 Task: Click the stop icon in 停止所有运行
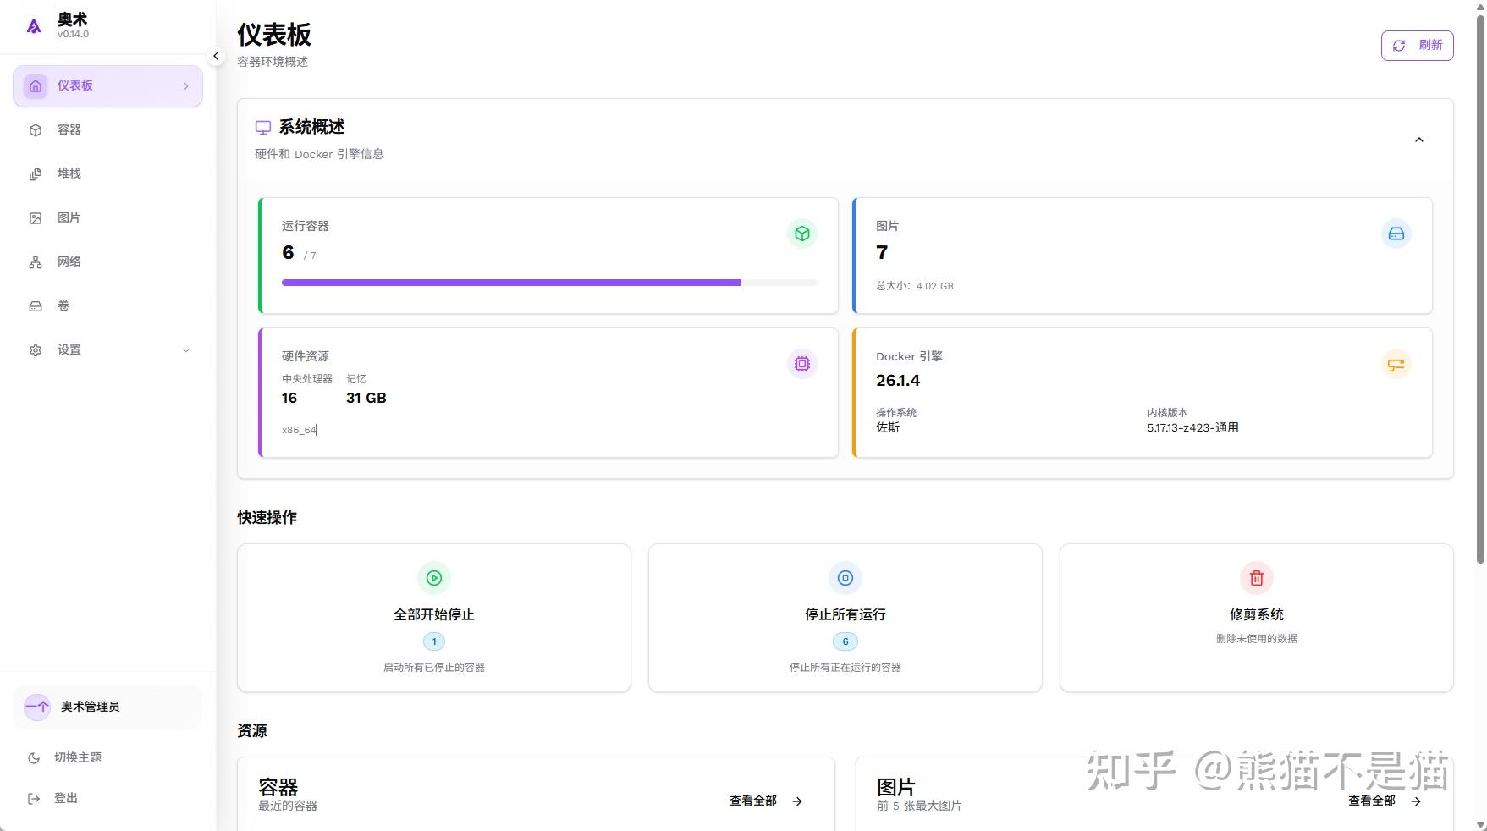tap(844, 578)
